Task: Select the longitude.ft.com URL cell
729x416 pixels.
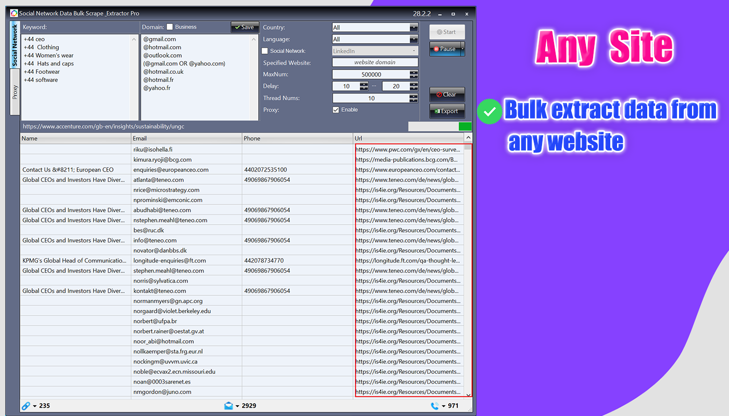Action: click(x=408, y=261)
